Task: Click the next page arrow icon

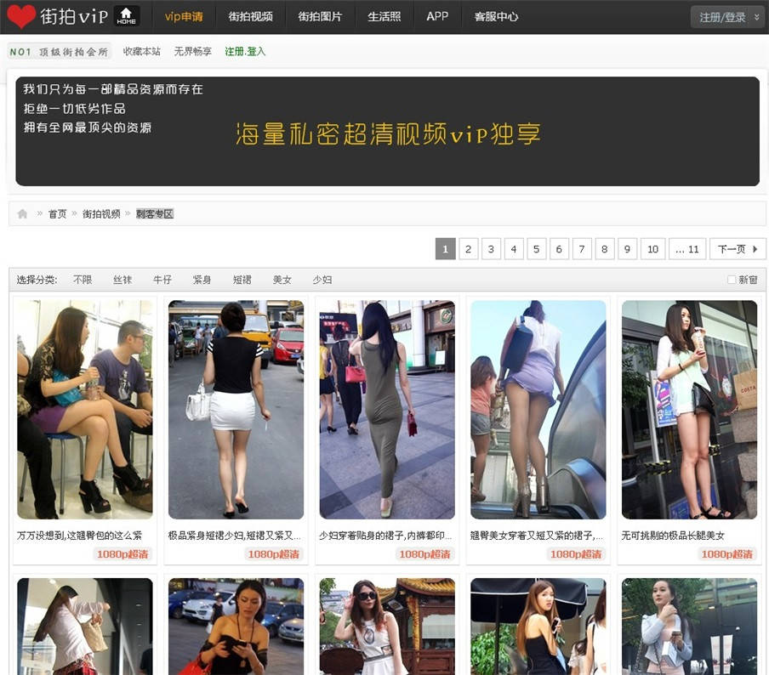Action: click(754, 249)
